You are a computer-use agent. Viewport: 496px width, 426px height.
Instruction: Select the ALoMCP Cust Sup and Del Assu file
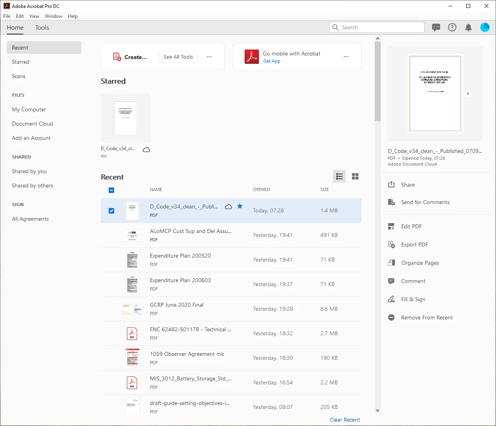(231, 235)
